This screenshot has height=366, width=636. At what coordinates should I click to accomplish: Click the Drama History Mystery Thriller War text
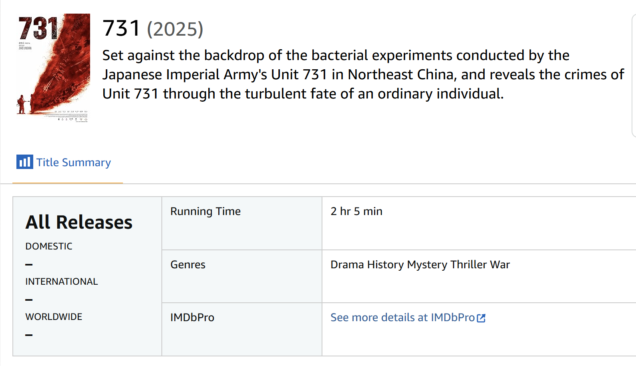click(x=420, y=265)
